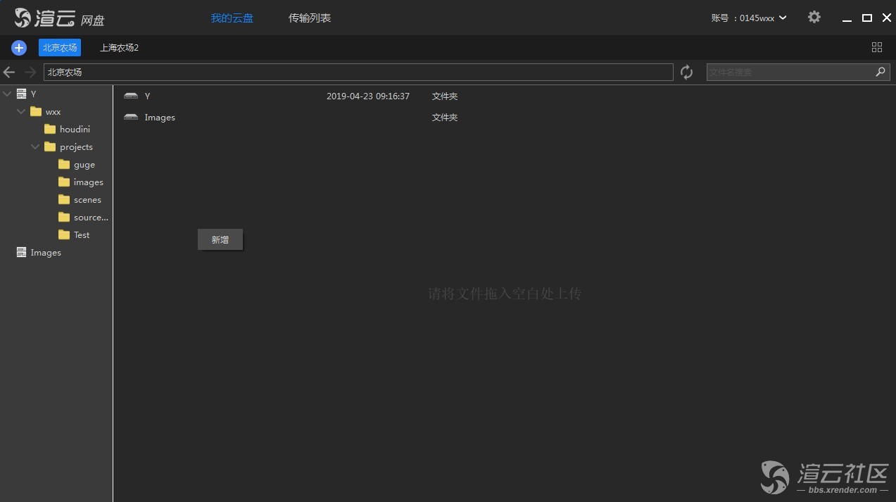Open the 我的云盘 tab
896x502 pixels.
(232, 18)
